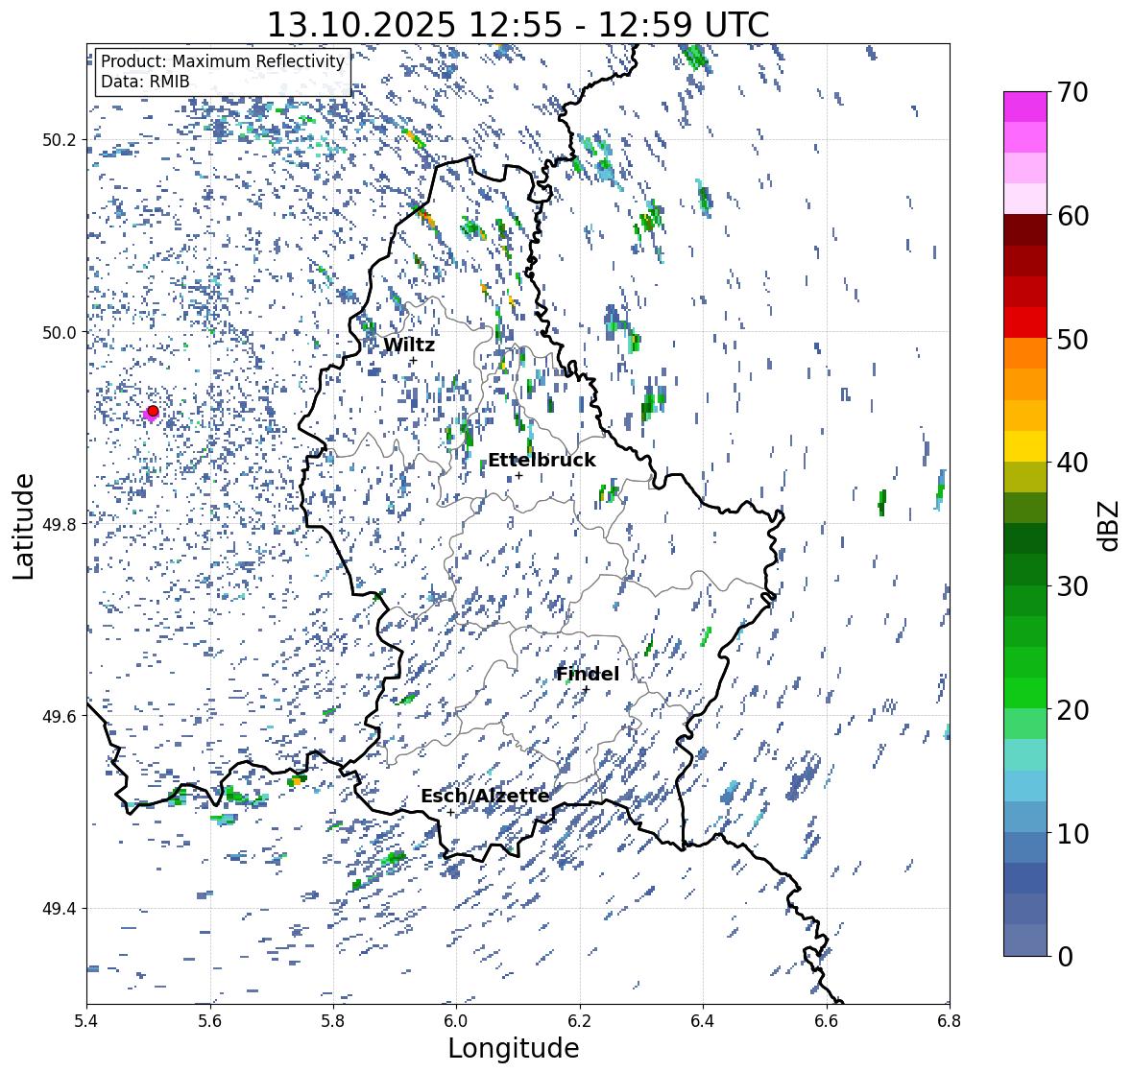Click longitude tick label 6.6

tap(826, 1020)
